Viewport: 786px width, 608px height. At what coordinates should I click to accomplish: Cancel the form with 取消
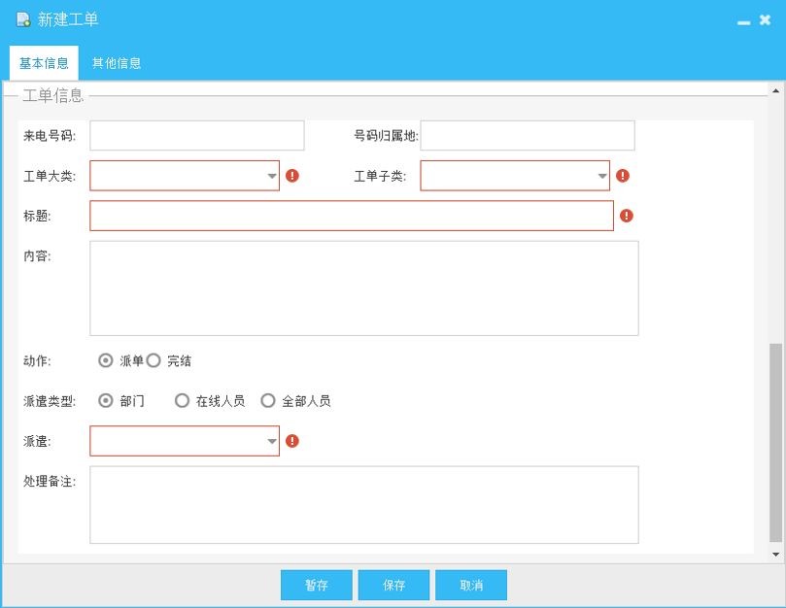click(471, 585)
